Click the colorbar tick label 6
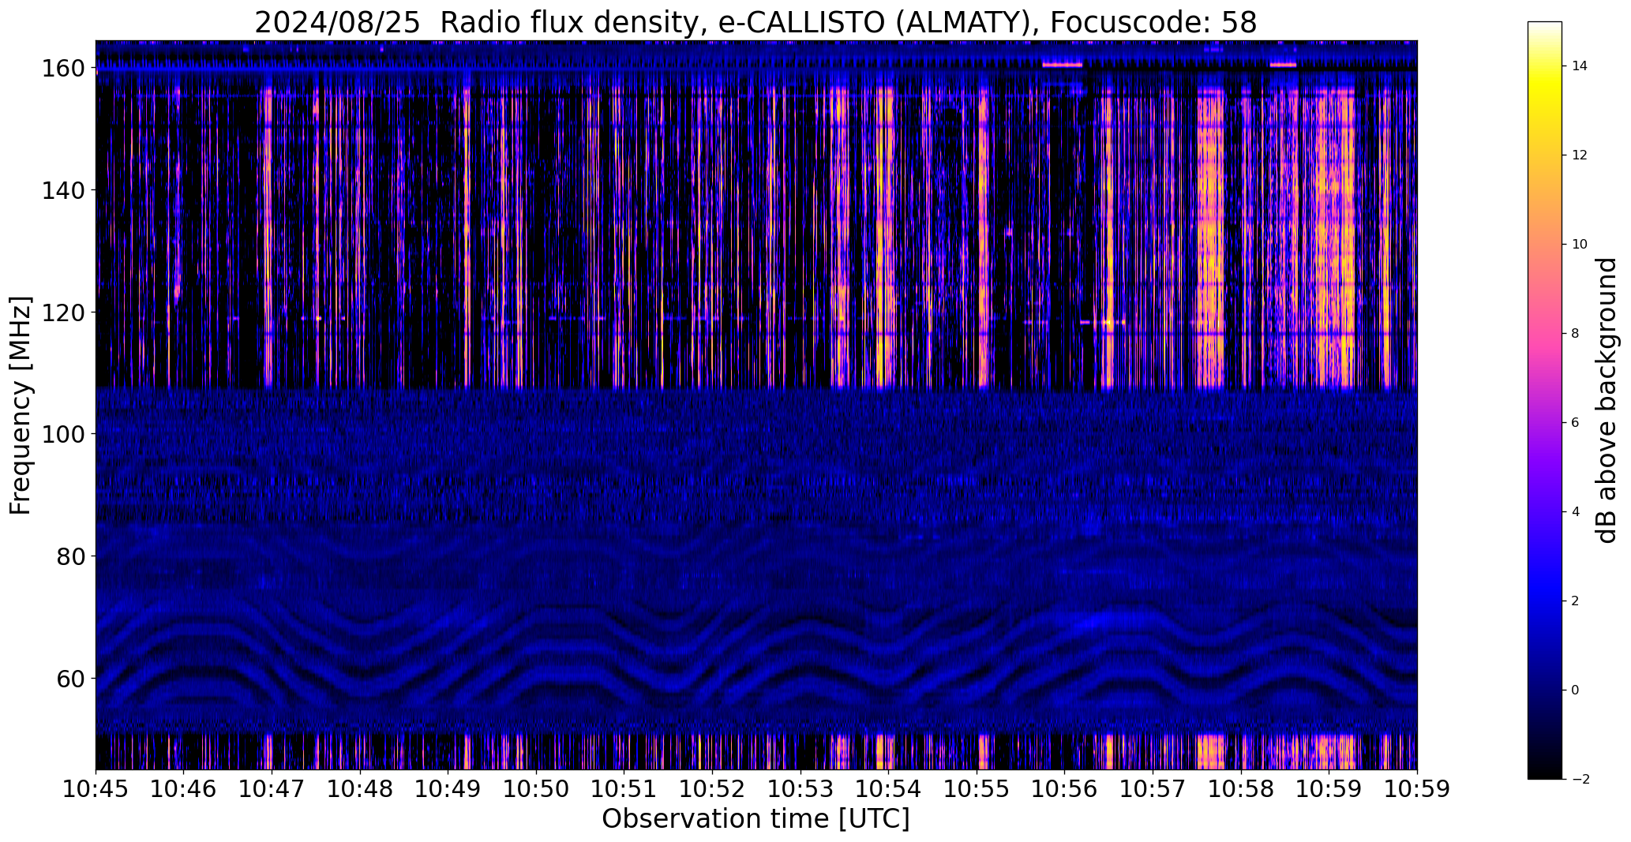1631x842 pixels. (1576, 423)
